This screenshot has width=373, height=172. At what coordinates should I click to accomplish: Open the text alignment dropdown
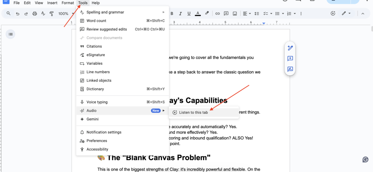coord(246,14)
